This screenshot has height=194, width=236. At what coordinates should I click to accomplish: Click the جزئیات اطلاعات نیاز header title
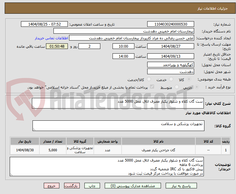pos(213,8)
